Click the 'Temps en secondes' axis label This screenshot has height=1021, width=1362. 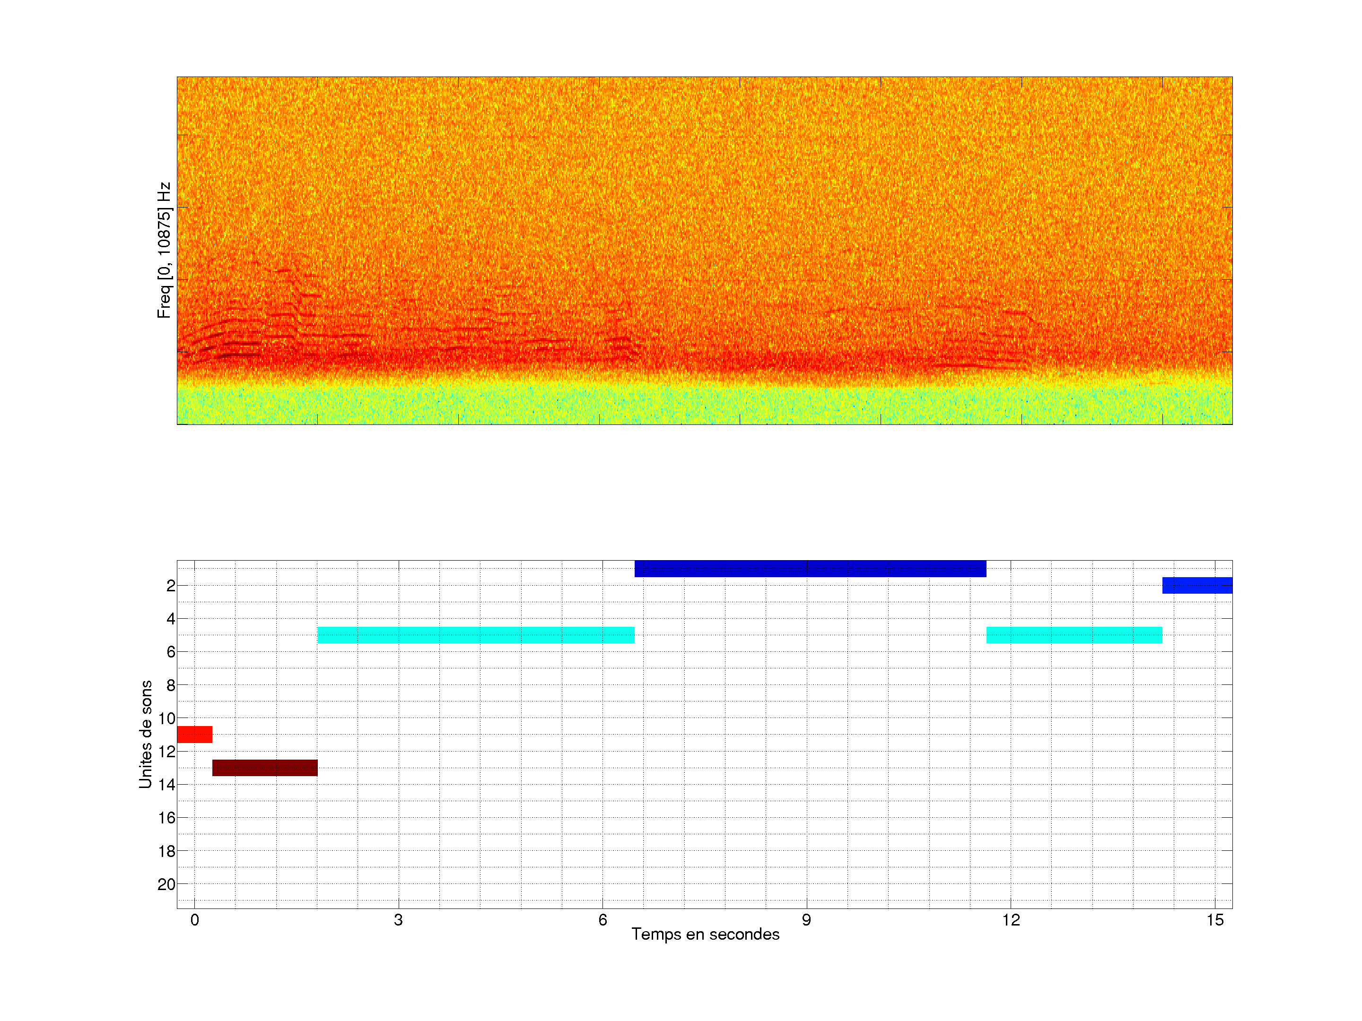[705, 934]
